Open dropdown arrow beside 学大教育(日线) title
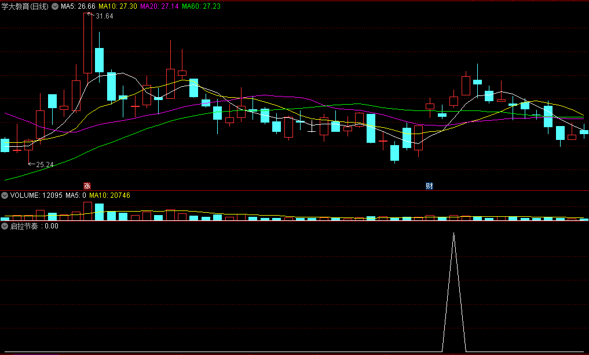589x355 pixels. tap(55, 6)
